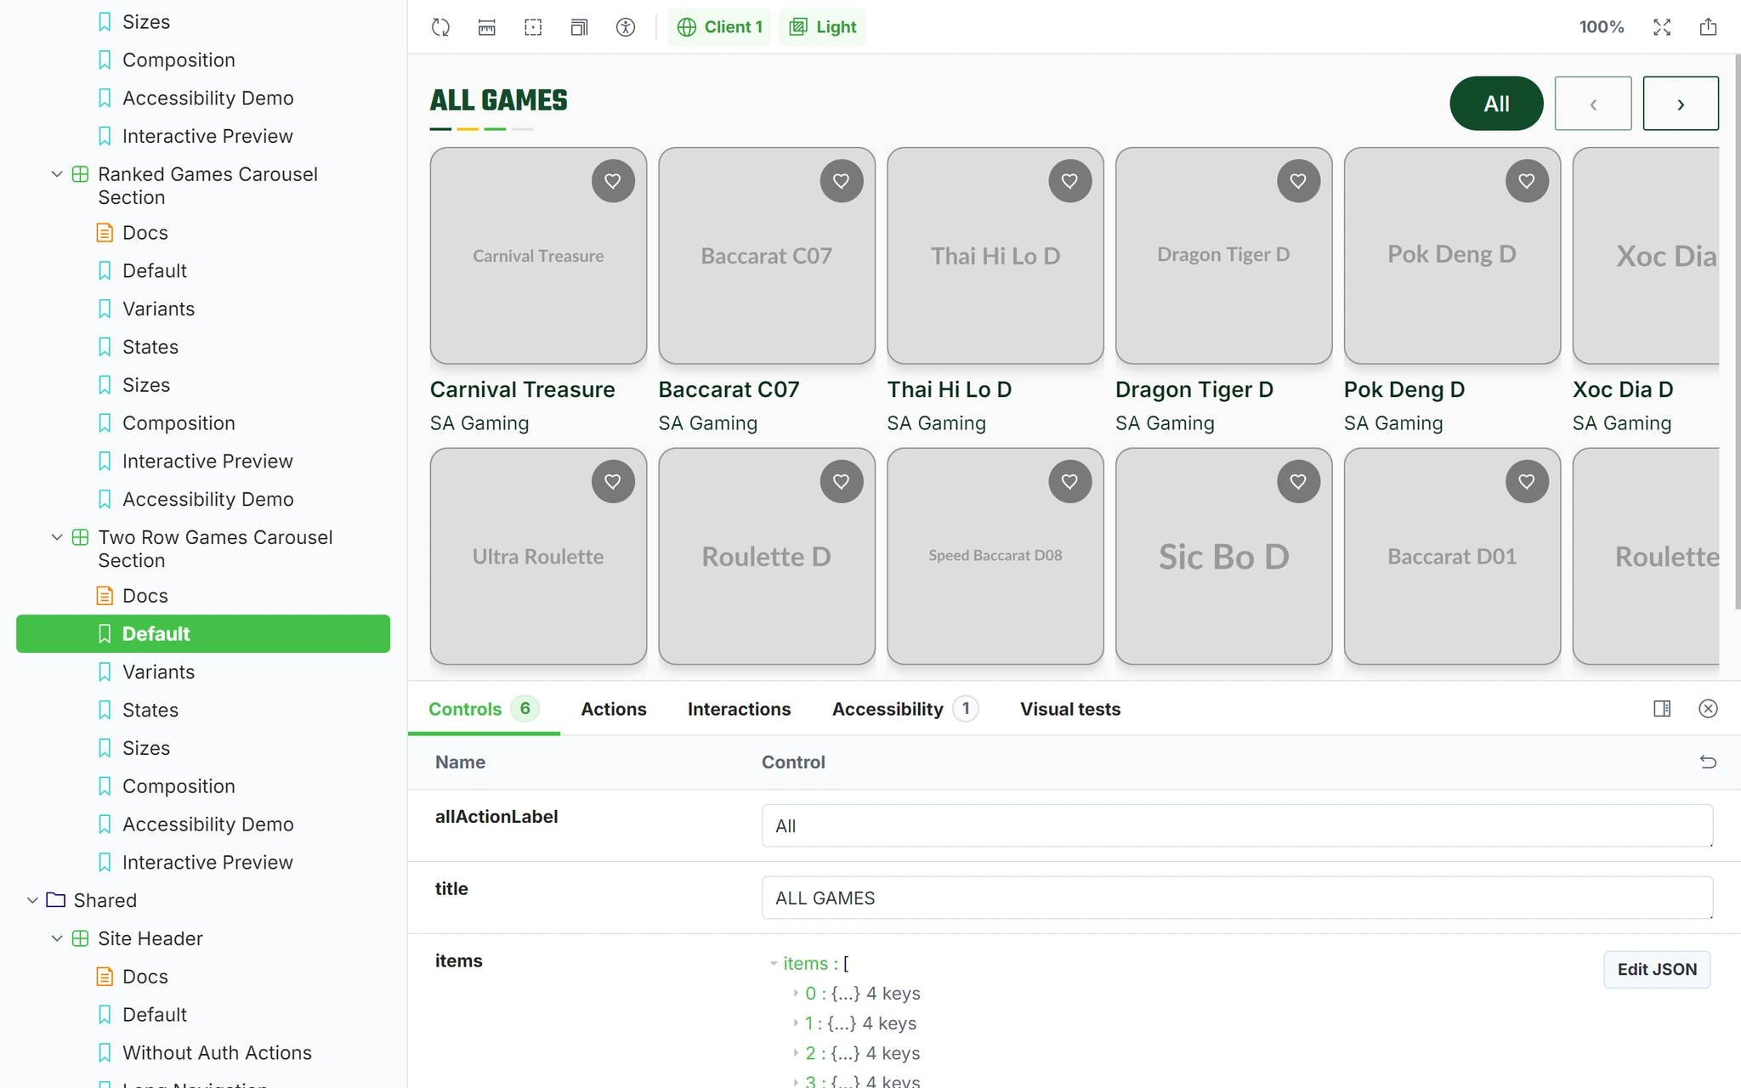Viewport: 1741px width, 1088px height.
Task: Favorite the Ultra Roulette card
Action: click(x=613, y=482)
